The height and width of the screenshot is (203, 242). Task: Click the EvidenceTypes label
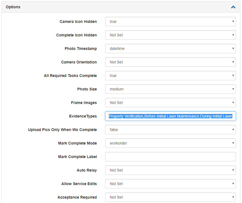(x=84, y=116)
